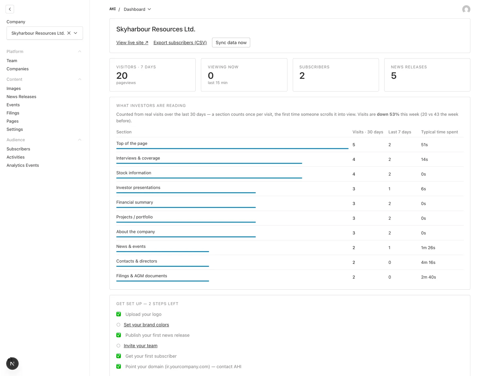Click the Subscribers stat card showing 2
490x376 pixels.
click(x=336, y=75)
